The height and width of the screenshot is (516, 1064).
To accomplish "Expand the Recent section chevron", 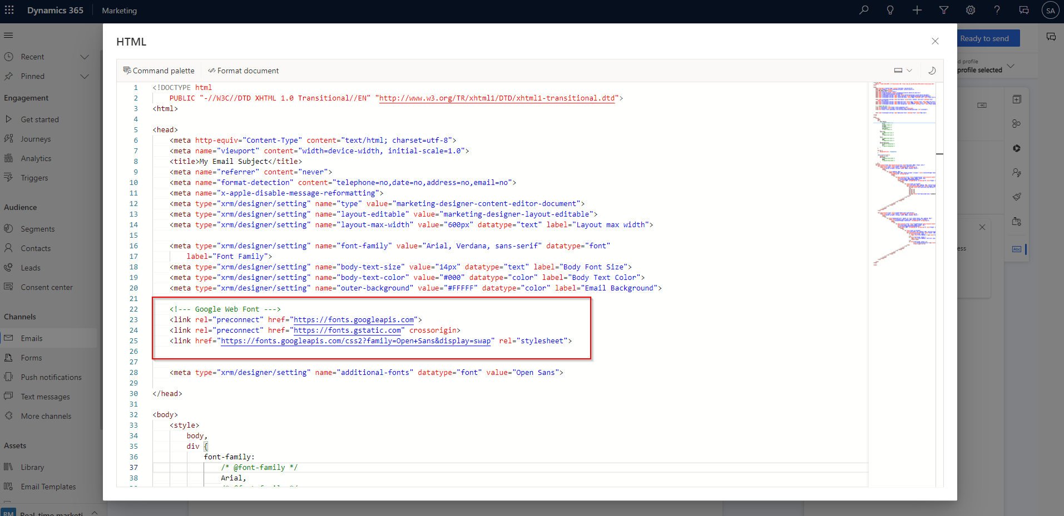I will pyautogui.click(x=85, y=57).
